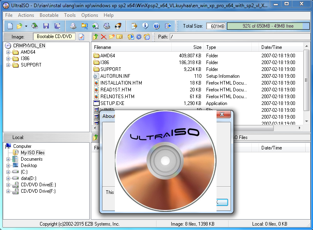313x230 pixels.
Task: Click the Save As multiple-floppy icon
Action: (x=58, y=26)
